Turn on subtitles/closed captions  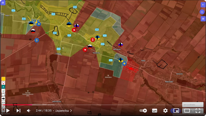point(154,111)
